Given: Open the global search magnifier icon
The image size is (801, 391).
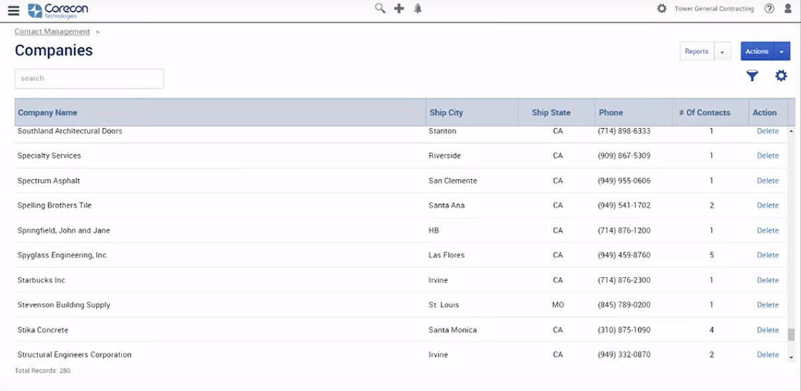Looking at the screenshot, I should click(380, 9).
